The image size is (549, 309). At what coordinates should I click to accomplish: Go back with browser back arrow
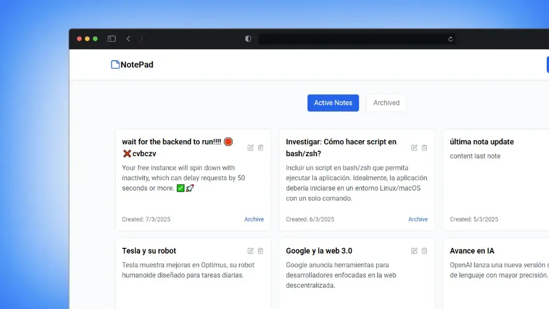pos(128,39)
